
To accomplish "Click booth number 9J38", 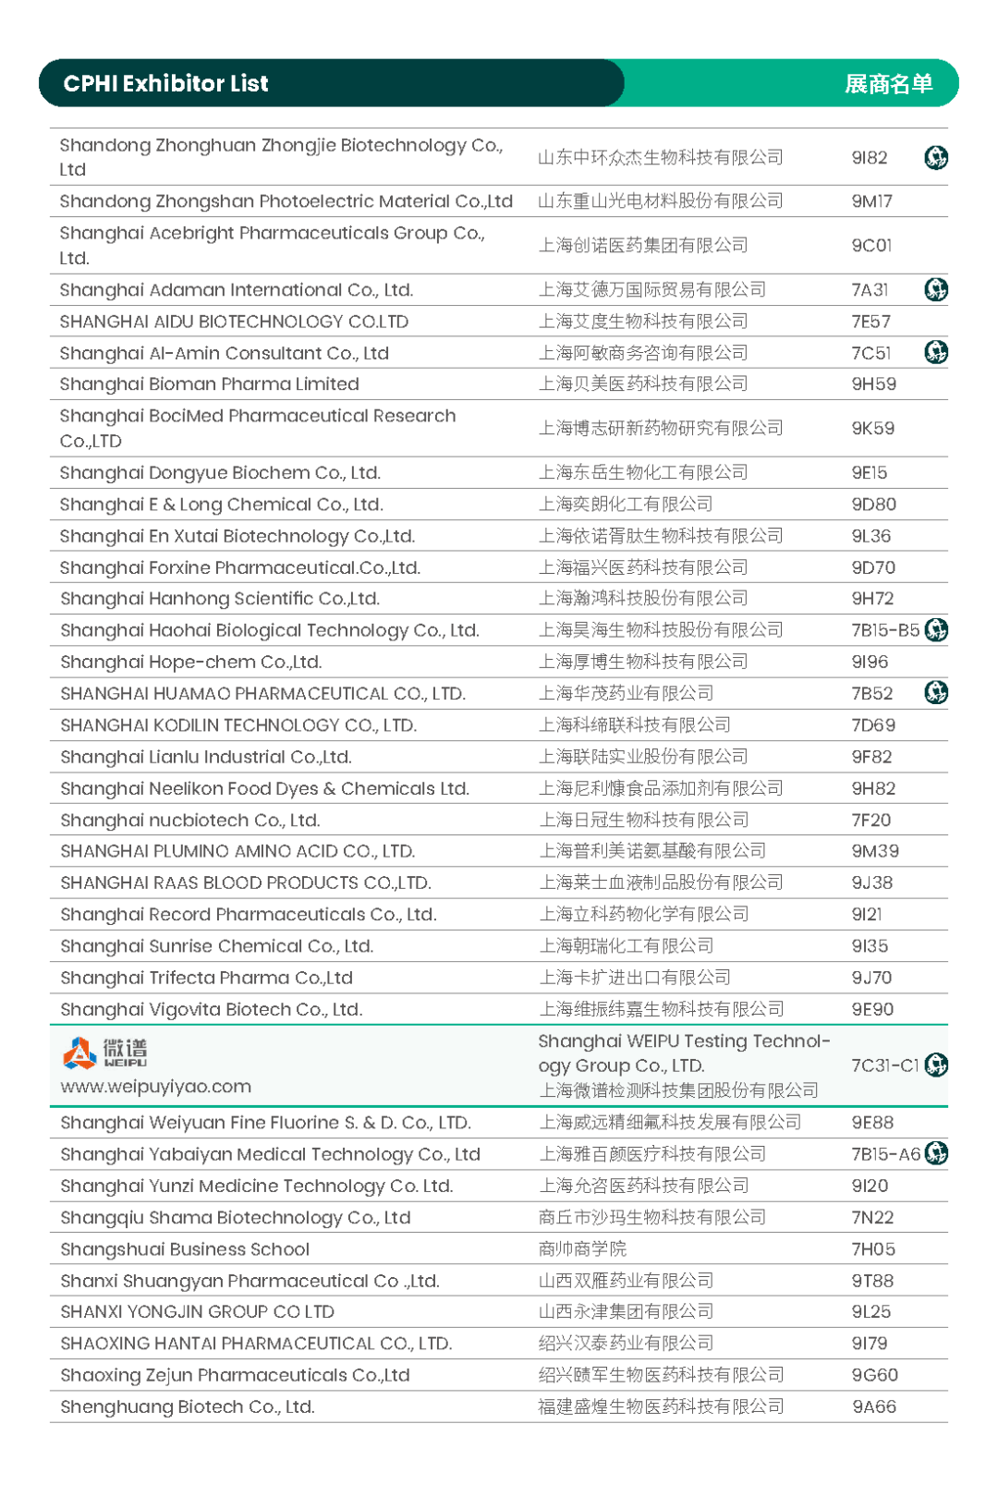I will pyautogui.click(x=871, y=882).
